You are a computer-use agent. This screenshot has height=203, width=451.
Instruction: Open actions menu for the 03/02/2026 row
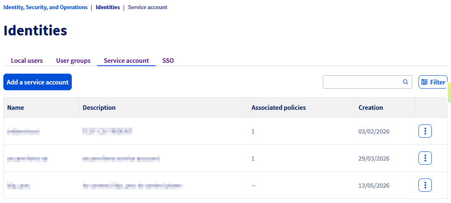425,131
